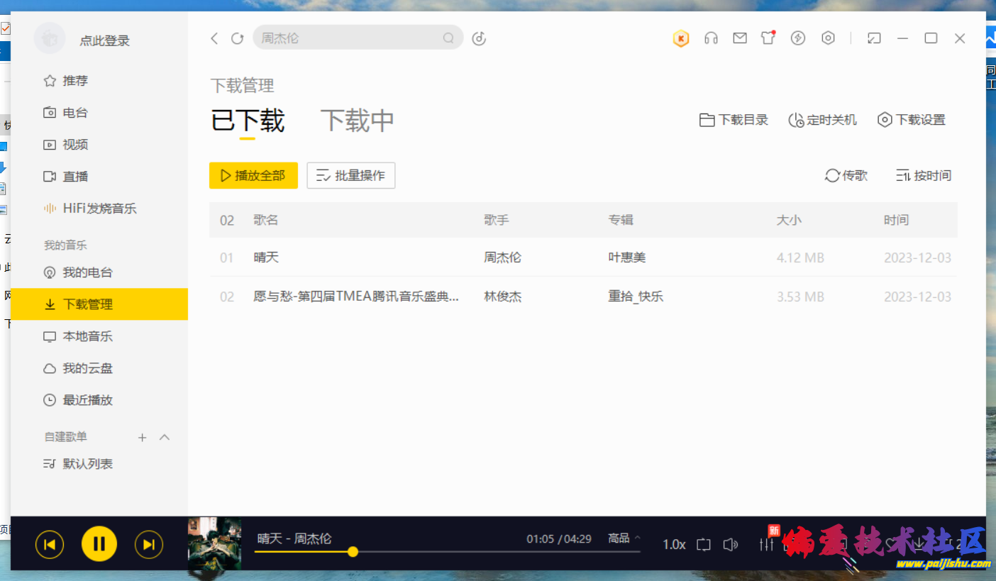Image resolution: width=996 pixels, height=581 pixels.
Task: Open the 高品 audio quality dropdown
Action: click(x=624, y=538)
